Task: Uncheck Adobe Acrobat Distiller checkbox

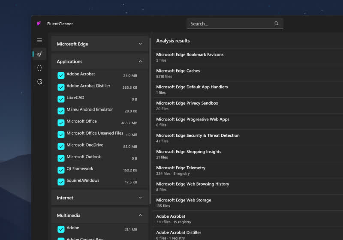Action: 61,87
